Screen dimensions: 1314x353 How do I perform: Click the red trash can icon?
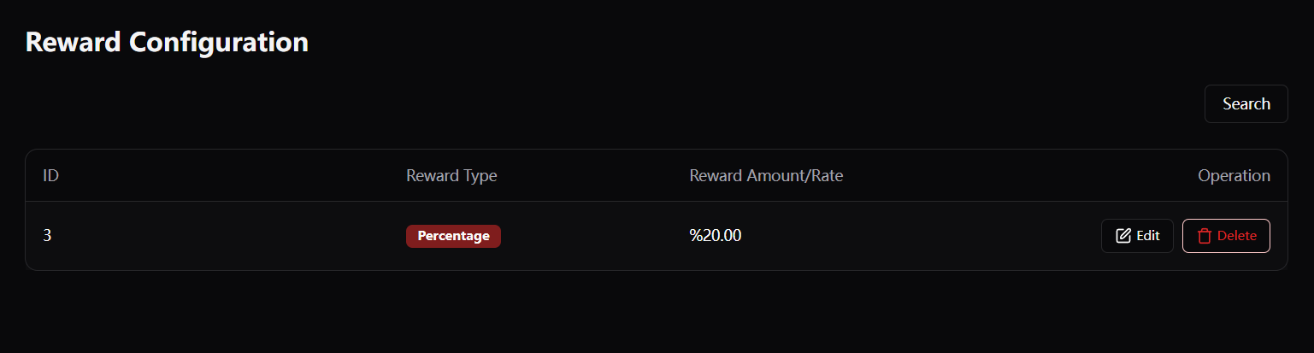point(1205,236)
